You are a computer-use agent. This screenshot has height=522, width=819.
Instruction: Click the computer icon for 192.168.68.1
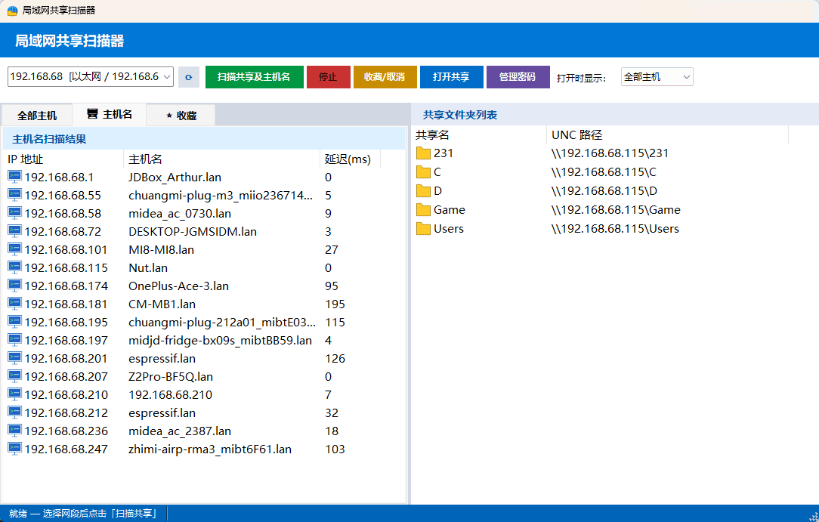[x=14, y=177]
